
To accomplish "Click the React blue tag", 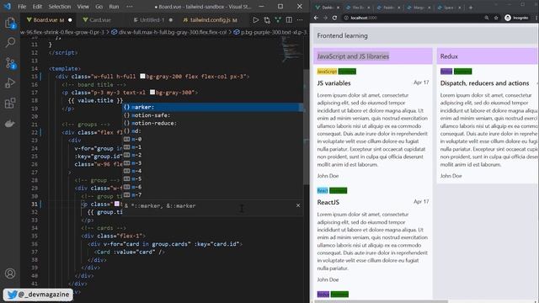I will (323, 191).
